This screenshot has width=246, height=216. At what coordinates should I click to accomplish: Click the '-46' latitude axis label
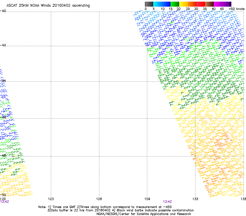point(3,117)
